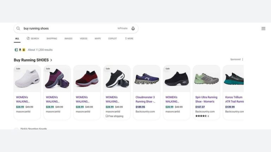Open the COPILOT tab

tap(113, 38)
